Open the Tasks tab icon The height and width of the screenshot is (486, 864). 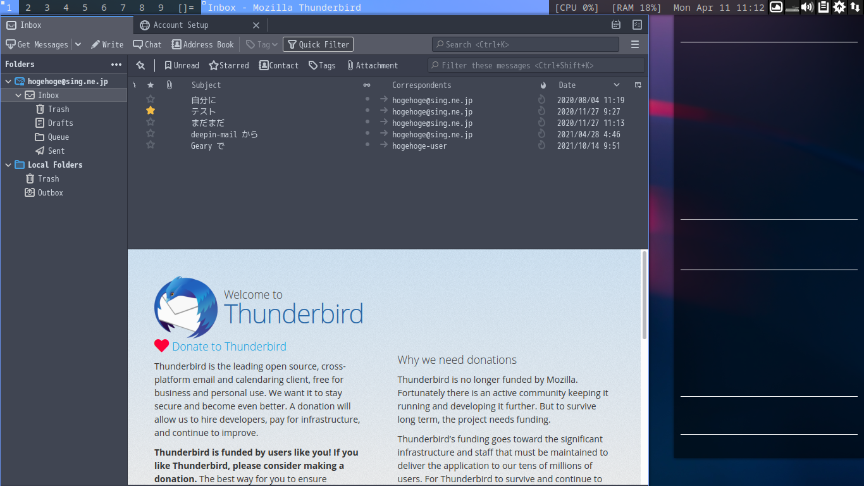pos(637,25)
